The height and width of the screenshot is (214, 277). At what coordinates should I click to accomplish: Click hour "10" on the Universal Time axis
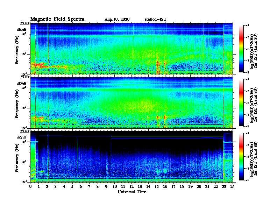(115, 186)
